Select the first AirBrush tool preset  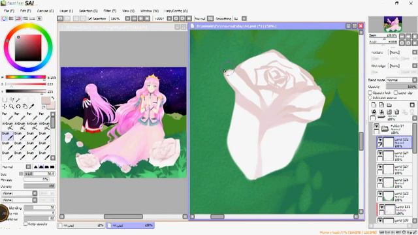point(7,126)
